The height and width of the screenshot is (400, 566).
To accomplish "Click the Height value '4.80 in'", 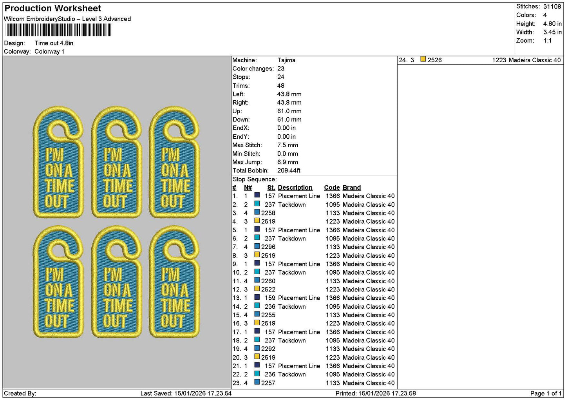I will (552, 24).
